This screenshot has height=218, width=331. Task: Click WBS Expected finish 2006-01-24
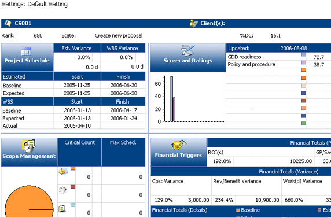[124, 118]
